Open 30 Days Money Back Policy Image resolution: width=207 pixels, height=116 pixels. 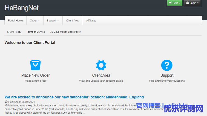click(65, 32)
